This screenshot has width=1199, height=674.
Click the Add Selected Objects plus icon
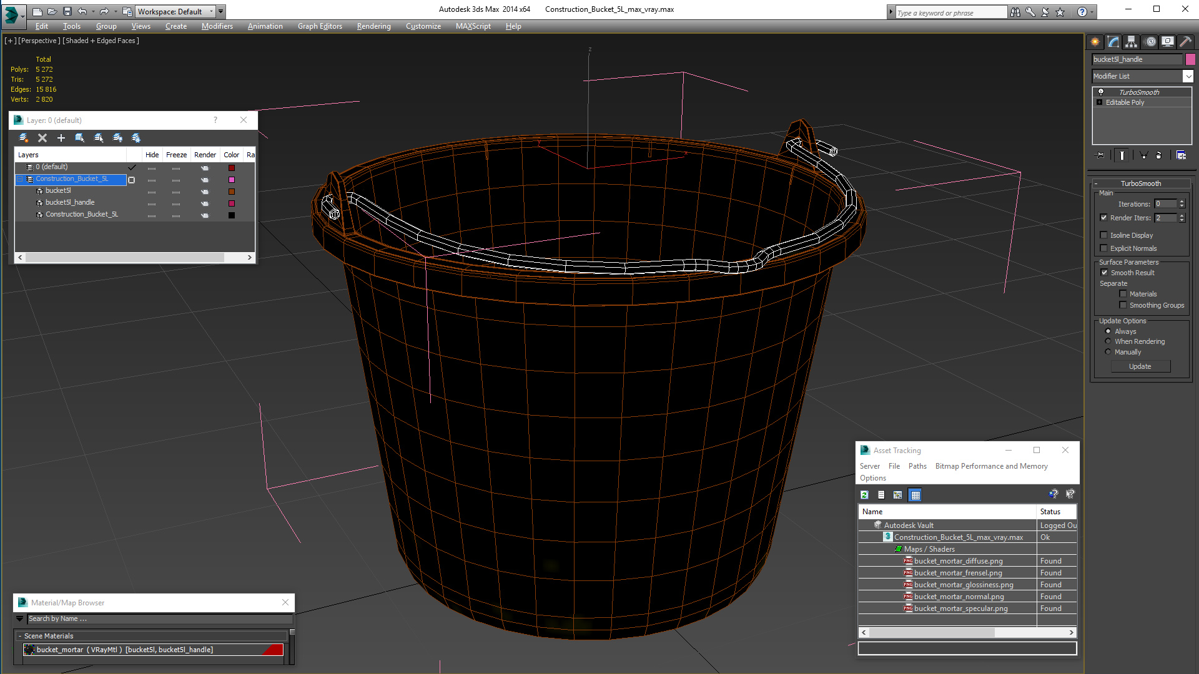pyautogui.click(x=61, y=138)
